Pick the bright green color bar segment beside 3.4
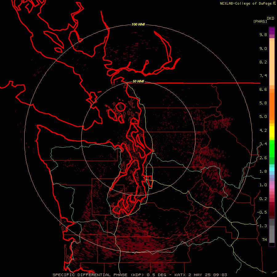277x277 pixels. [x=272, y=149]
